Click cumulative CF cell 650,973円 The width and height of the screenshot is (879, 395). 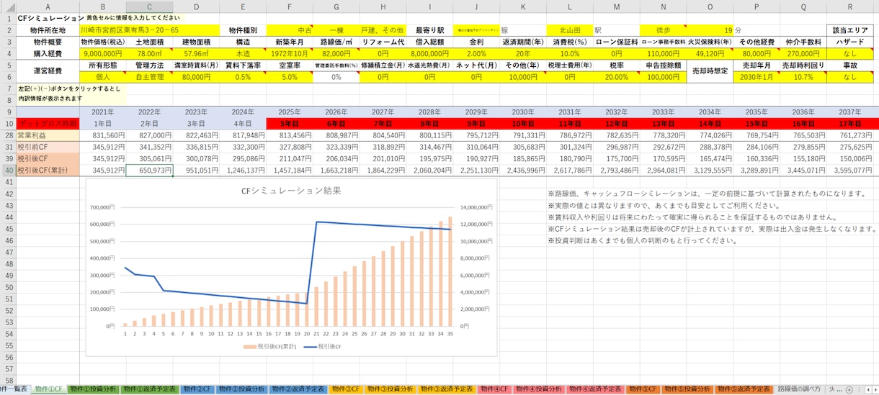pos(149,171)
